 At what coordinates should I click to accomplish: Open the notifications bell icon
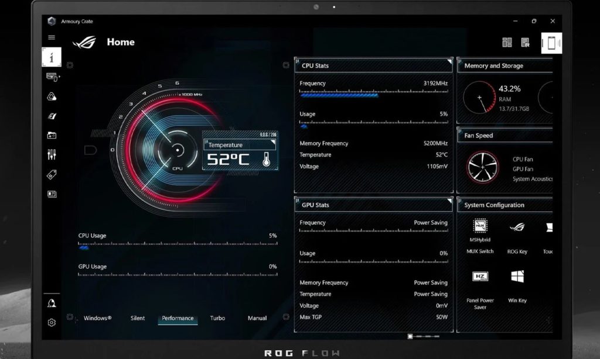click(x=52, y=303)
